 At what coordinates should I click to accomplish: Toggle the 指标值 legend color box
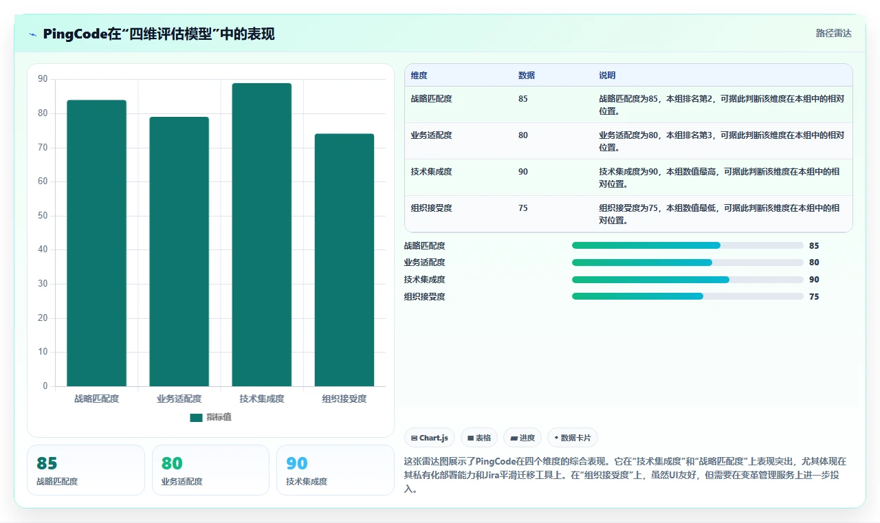coord(197,418)
